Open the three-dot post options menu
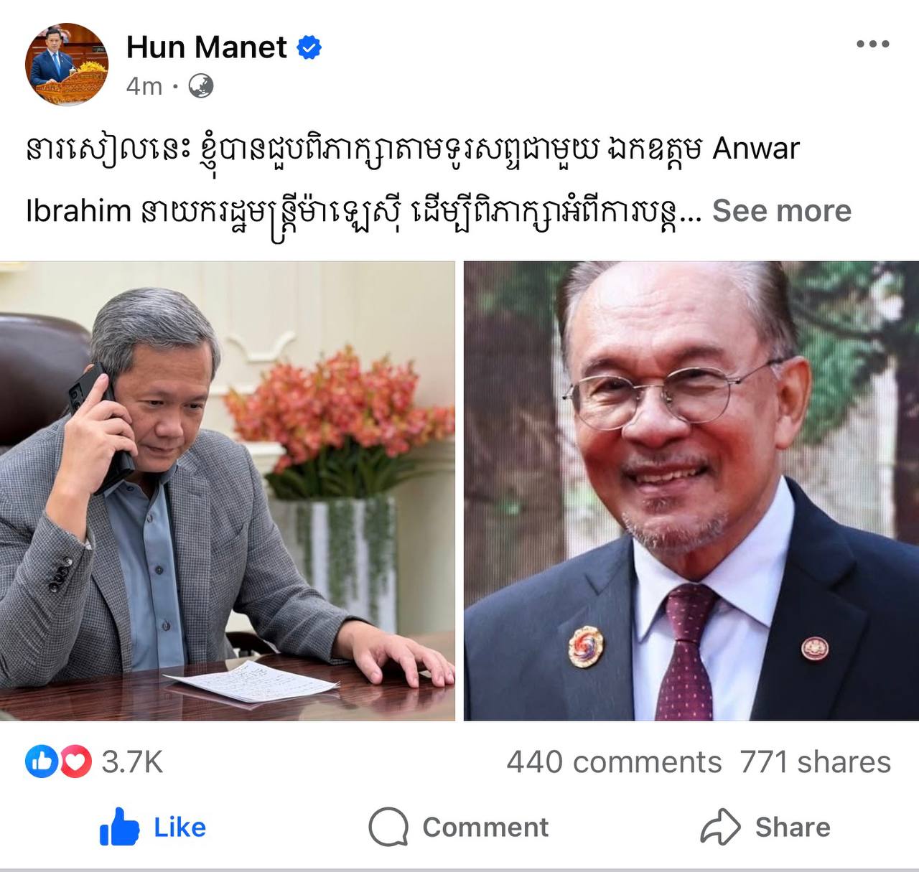 tap(873, 44)
